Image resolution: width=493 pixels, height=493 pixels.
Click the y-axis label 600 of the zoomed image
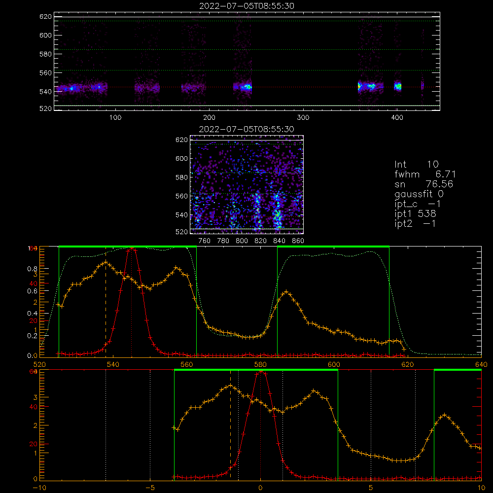click(181, 158)
